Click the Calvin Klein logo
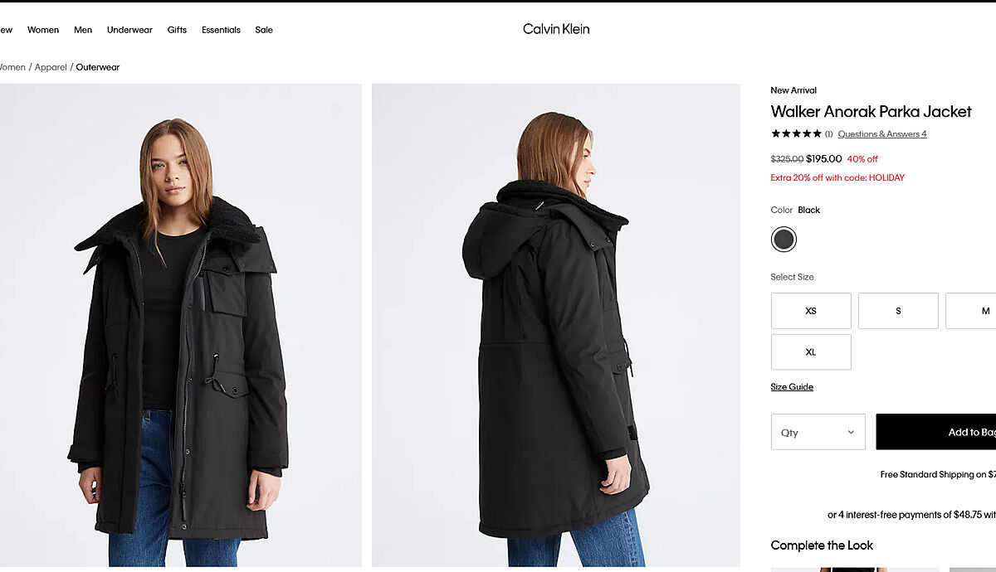The width and height of the screenshot is (996, 572). [x=556, y=29]
